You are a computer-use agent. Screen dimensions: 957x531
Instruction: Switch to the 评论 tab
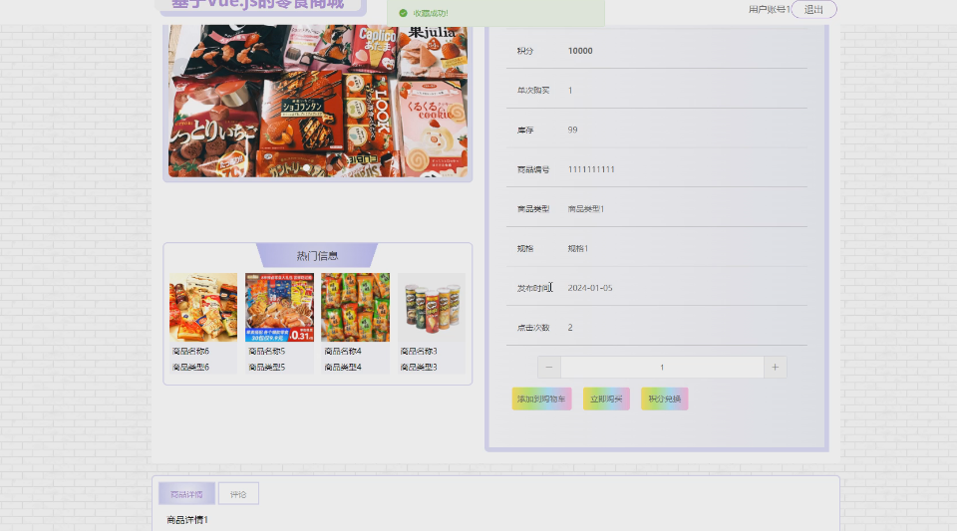(x=238, y=494)
